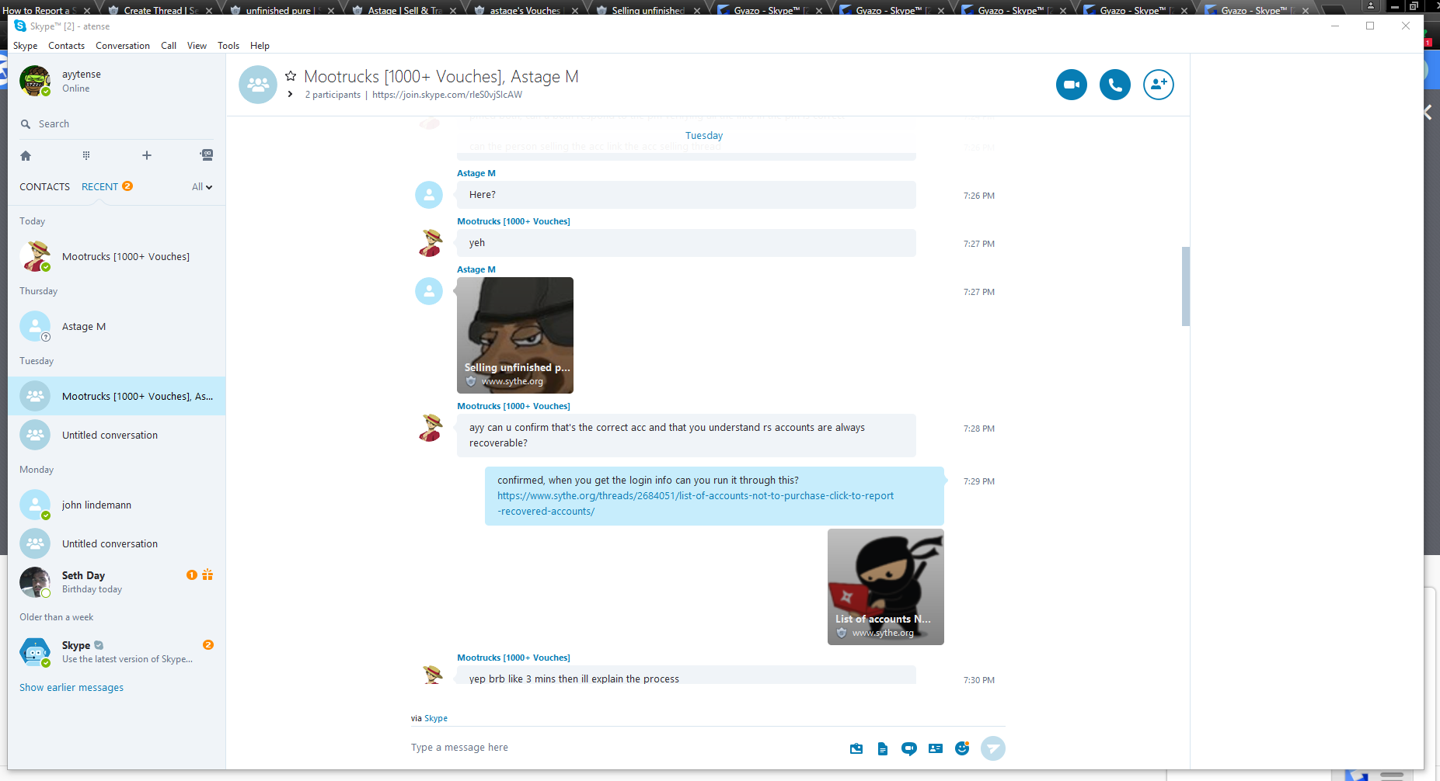Create a new conversation with plus icon

click(147, 155)
